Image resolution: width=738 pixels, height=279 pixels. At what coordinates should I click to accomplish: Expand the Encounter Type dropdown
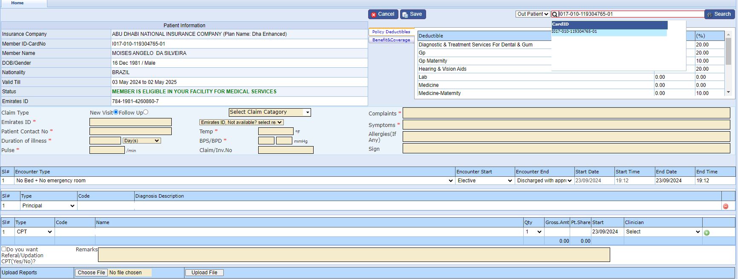click(233, 181)
